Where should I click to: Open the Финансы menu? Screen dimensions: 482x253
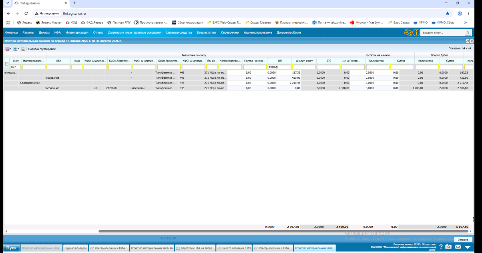[x=11, y=32]
